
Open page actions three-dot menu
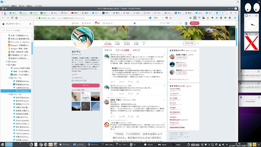tap(163, 18)
